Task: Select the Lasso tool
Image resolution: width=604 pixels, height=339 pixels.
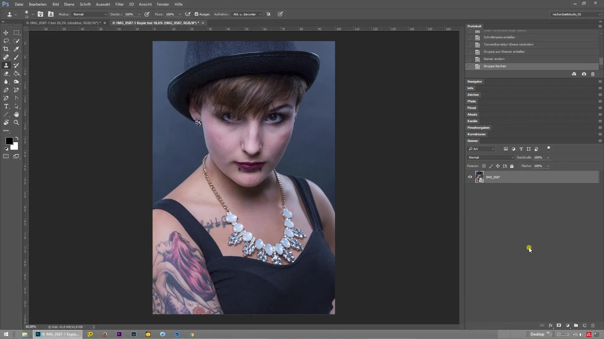Action: [6, 41]
